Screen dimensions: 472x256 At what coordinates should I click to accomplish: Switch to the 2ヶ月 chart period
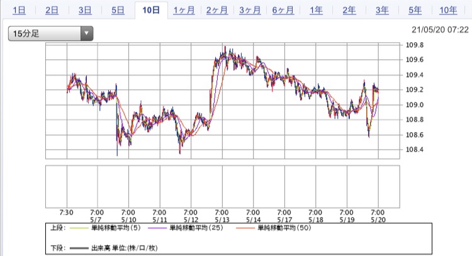pos(217,11)
